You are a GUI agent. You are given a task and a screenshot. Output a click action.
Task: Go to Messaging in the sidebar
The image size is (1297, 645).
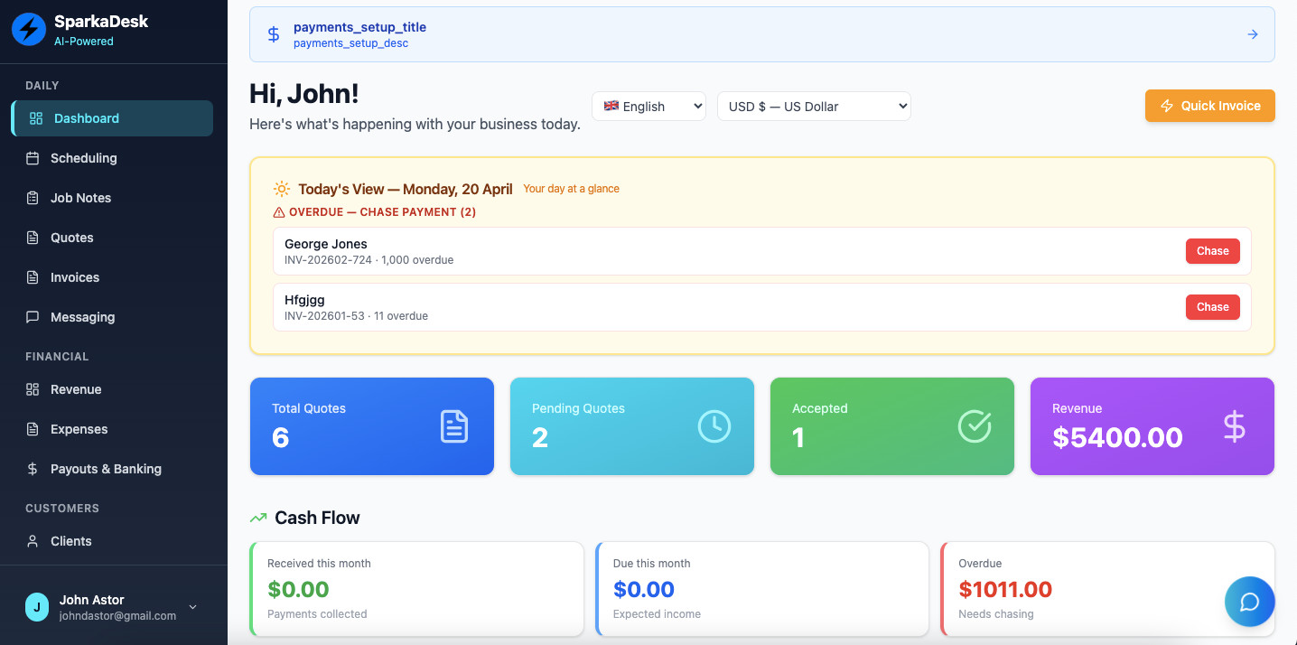[x=114, y=317]
